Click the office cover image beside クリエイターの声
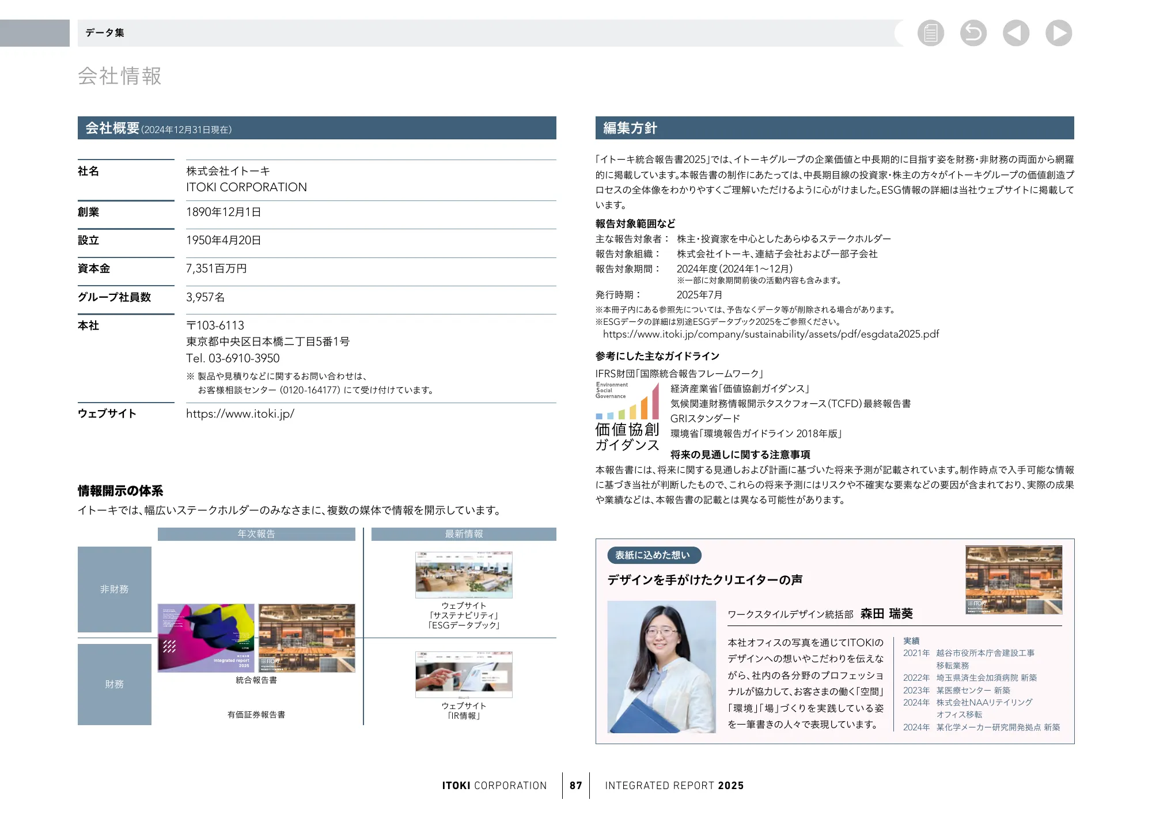Image resolution: width=1152 pixels, height=815 pixels. 1014,579
